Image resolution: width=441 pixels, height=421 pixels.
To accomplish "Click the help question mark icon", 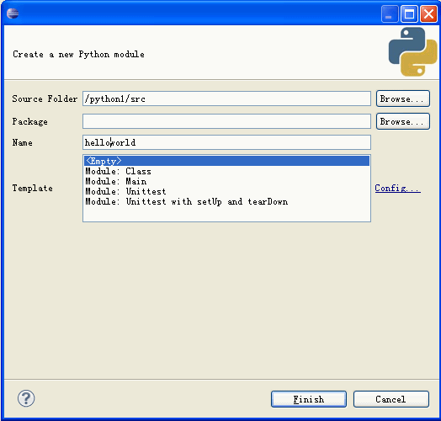I will pos(26,398).
